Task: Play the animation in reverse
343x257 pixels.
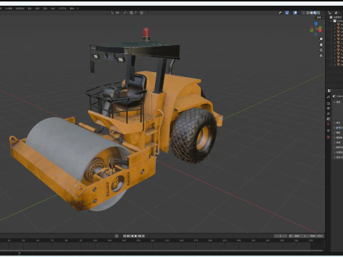Action: [x=132, y=236]
